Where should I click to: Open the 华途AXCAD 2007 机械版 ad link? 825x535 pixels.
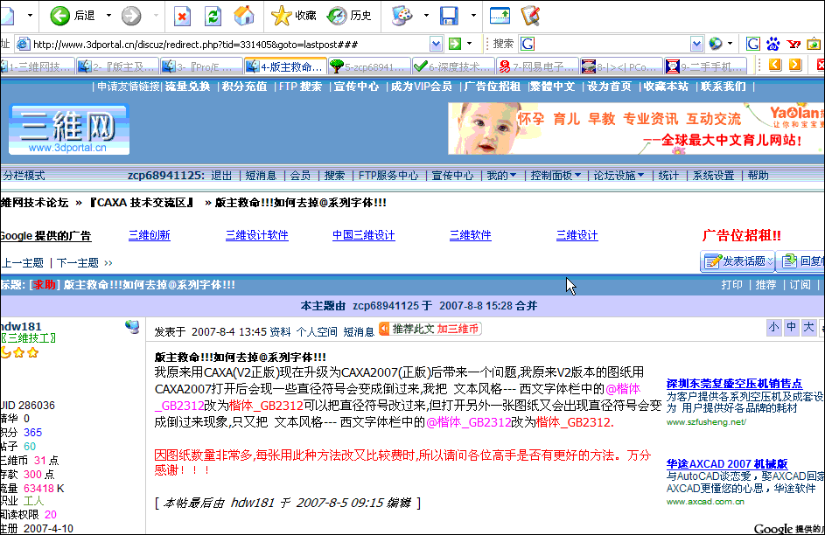[x=727, y=464]
